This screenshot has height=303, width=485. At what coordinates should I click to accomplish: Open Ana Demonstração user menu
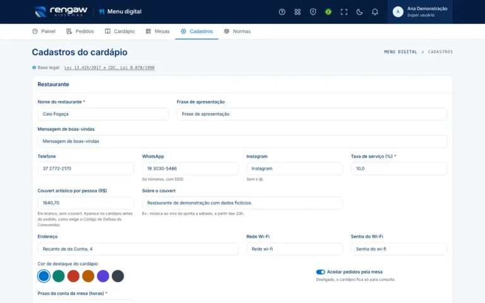pos(420,12)
